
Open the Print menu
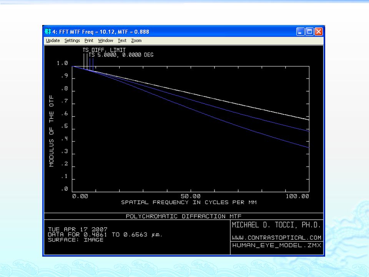pos(89,40)
